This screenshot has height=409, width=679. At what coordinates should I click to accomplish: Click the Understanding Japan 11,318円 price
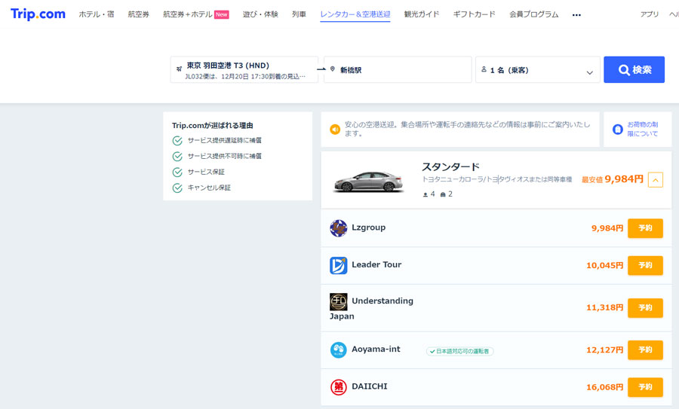[604, 308]
